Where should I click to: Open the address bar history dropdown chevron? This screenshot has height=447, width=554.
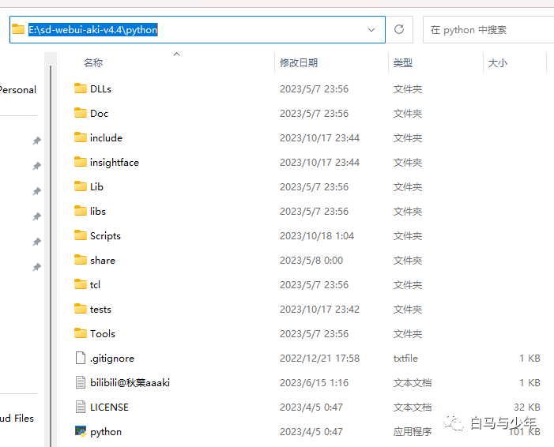point(371,30)
